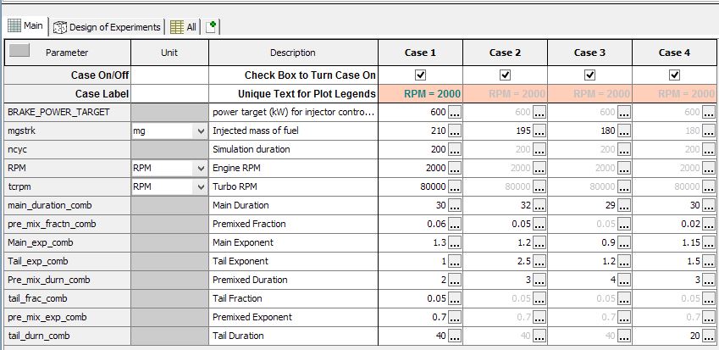Viewport: 719px width, 350px height.
Task: Click the Case Label row header
Action: [68, 94]
